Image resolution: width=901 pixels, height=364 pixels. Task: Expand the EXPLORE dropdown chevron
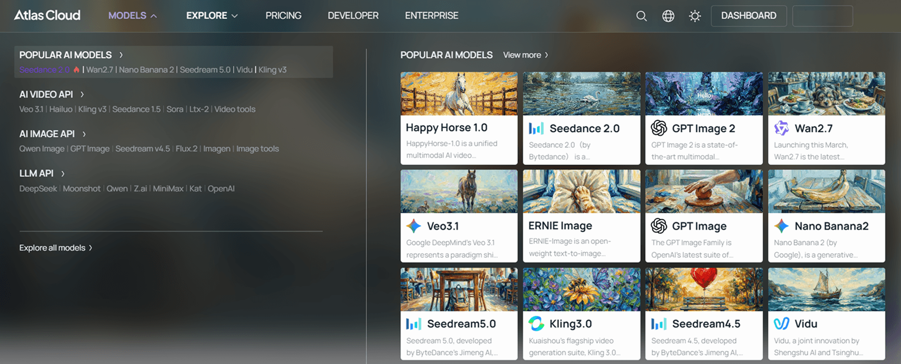(235, 16)
